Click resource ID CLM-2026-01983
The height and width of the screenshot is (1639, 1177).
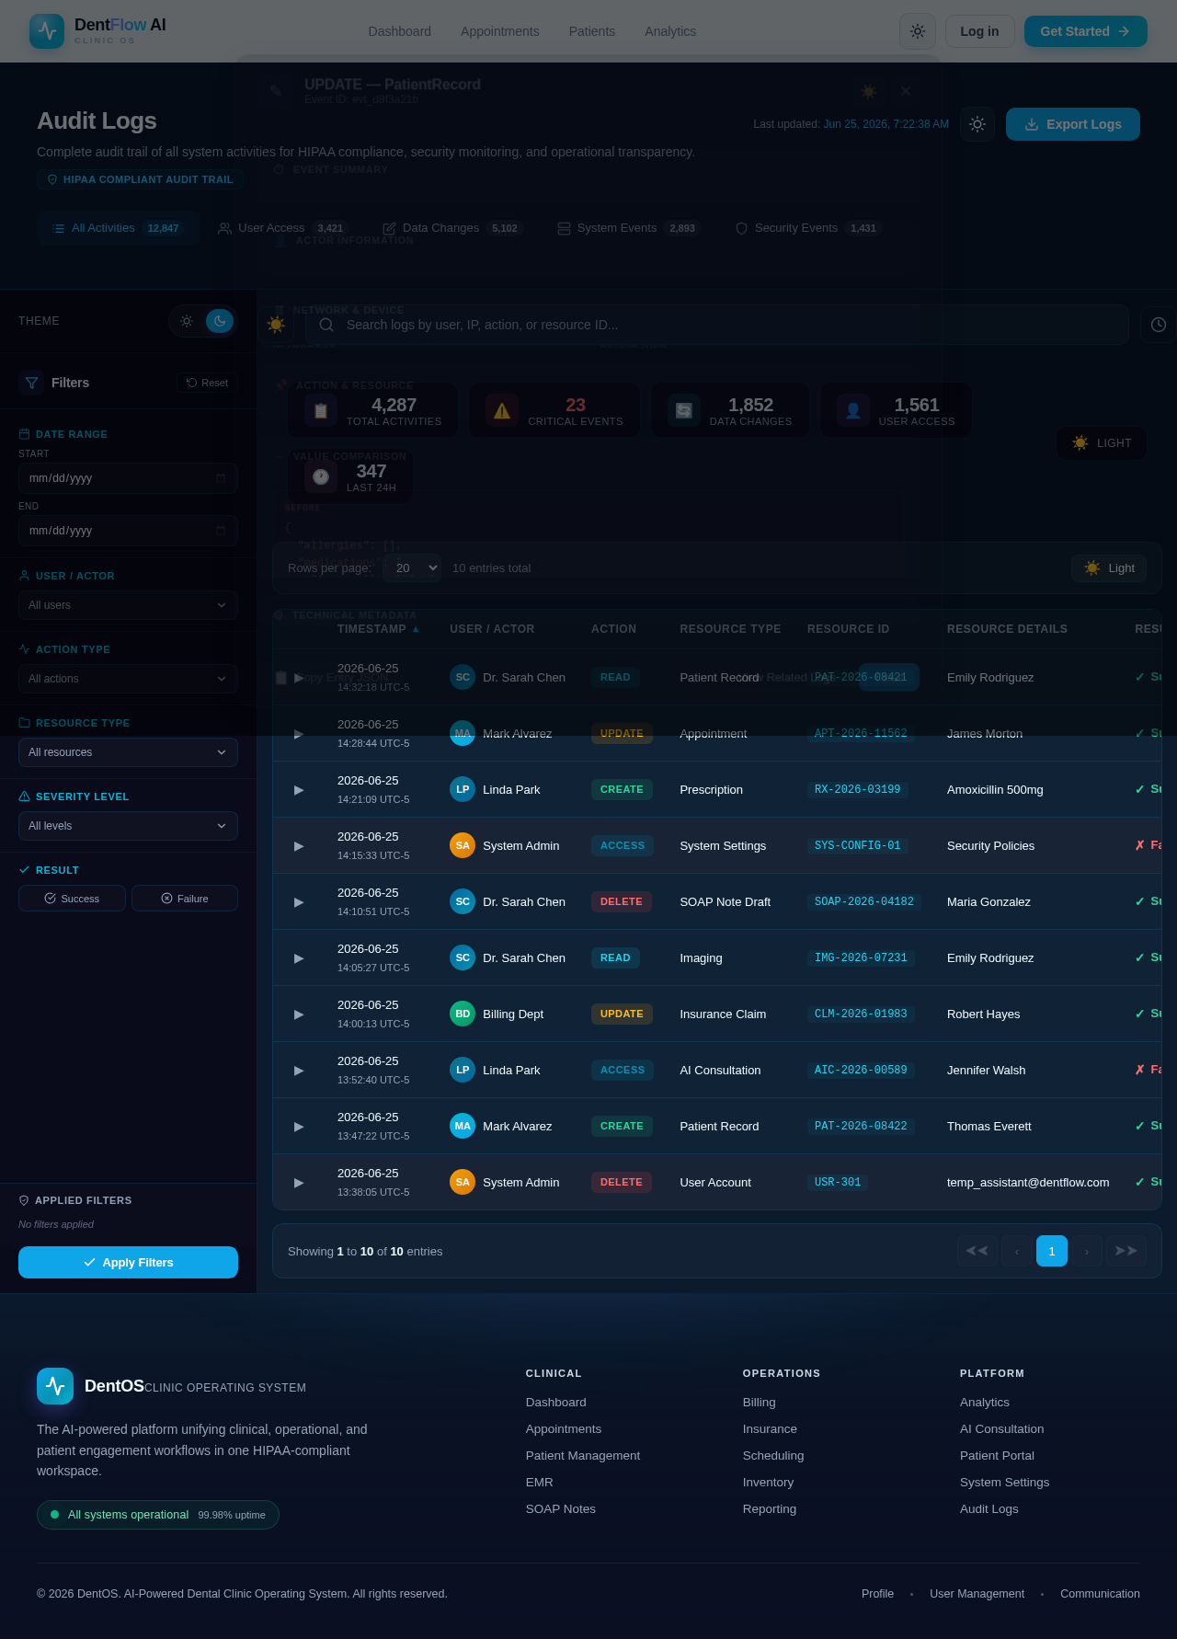[x=861, y=1014]
